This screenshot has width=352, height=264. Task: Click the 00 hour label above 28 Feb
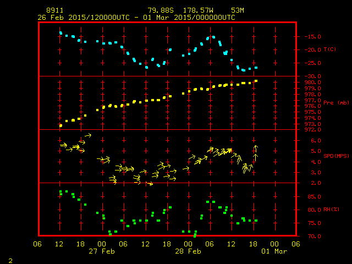click(188, 244)
